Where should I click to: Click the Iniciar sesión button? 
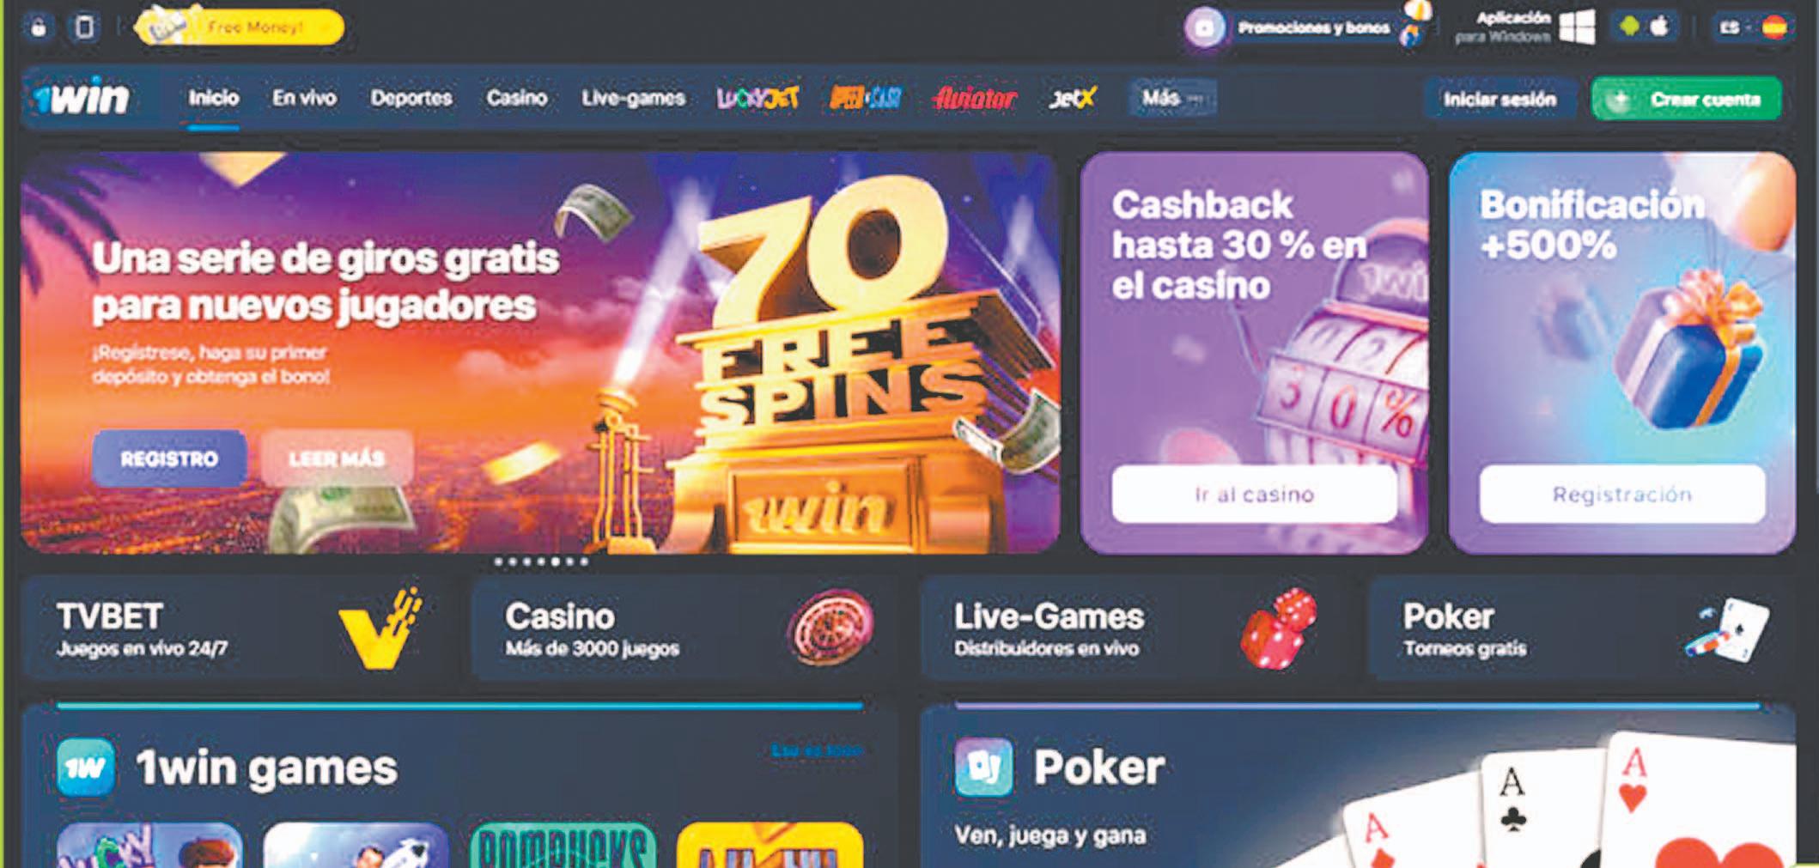pos(1500,100)
